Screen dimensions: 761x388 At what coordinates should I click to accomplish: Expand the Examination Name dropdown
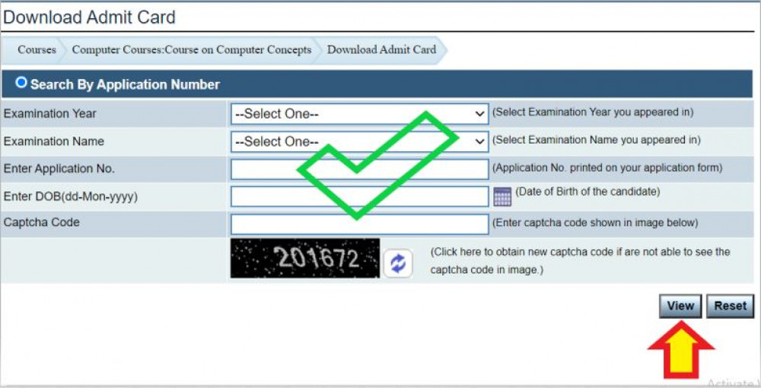pyautogui.click(x=359, y=141)
